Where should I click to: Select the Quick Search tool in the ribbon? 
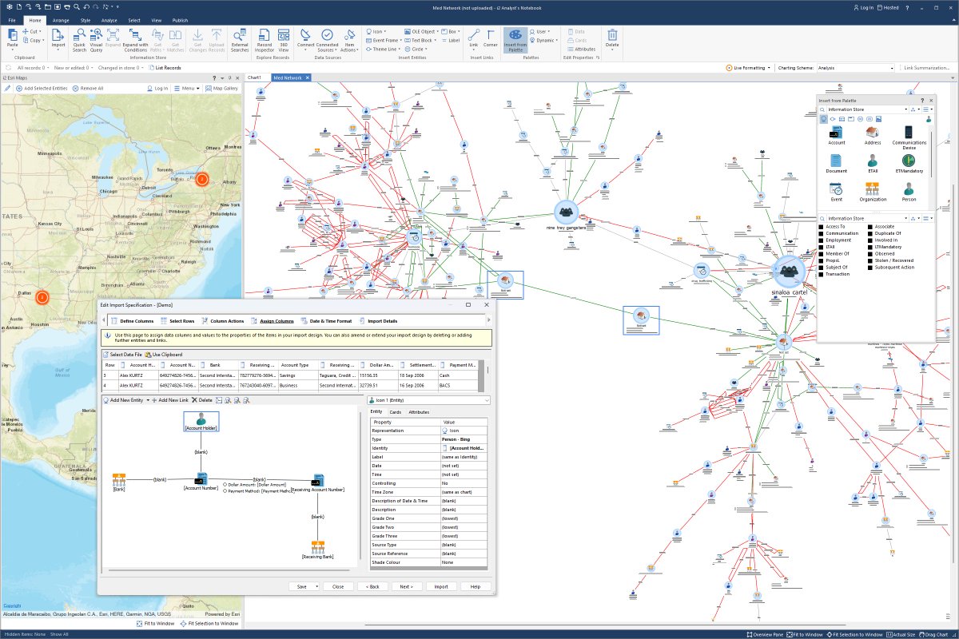point(79,39)
